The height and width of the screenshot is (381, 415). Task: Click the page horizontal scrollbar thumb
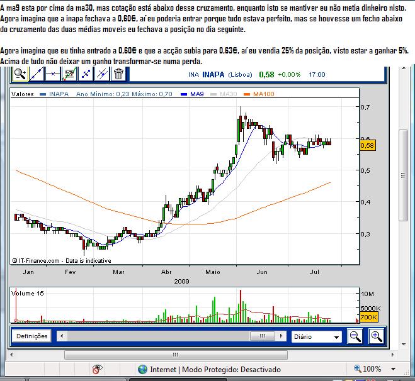click(x=176, y=355)
